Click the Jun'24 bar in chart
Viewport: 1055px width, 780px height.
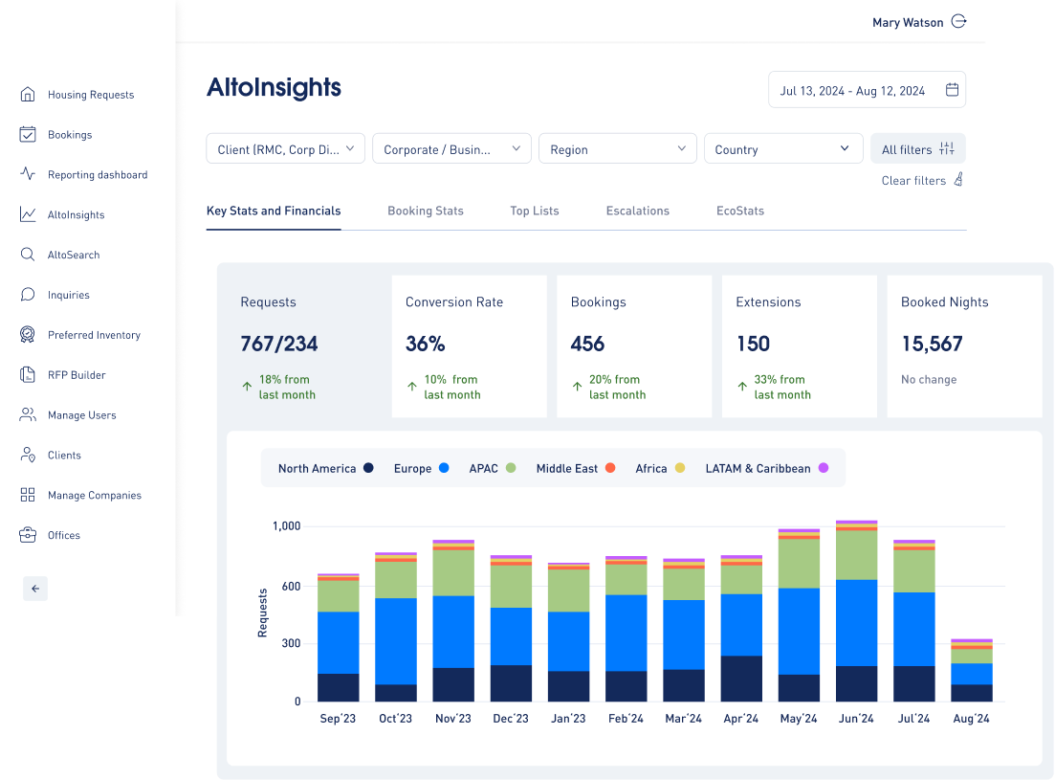click(x=856, y=611)
